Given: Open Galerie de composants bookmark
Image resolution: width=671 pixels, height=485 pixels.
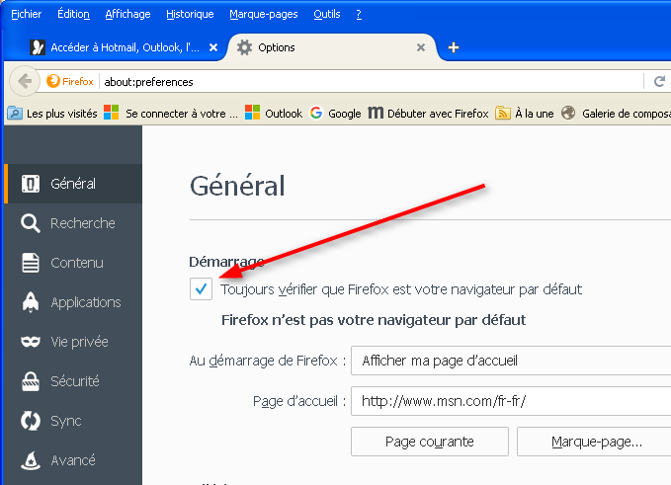Looking at the screenshot, I should [x=617, y=114].
